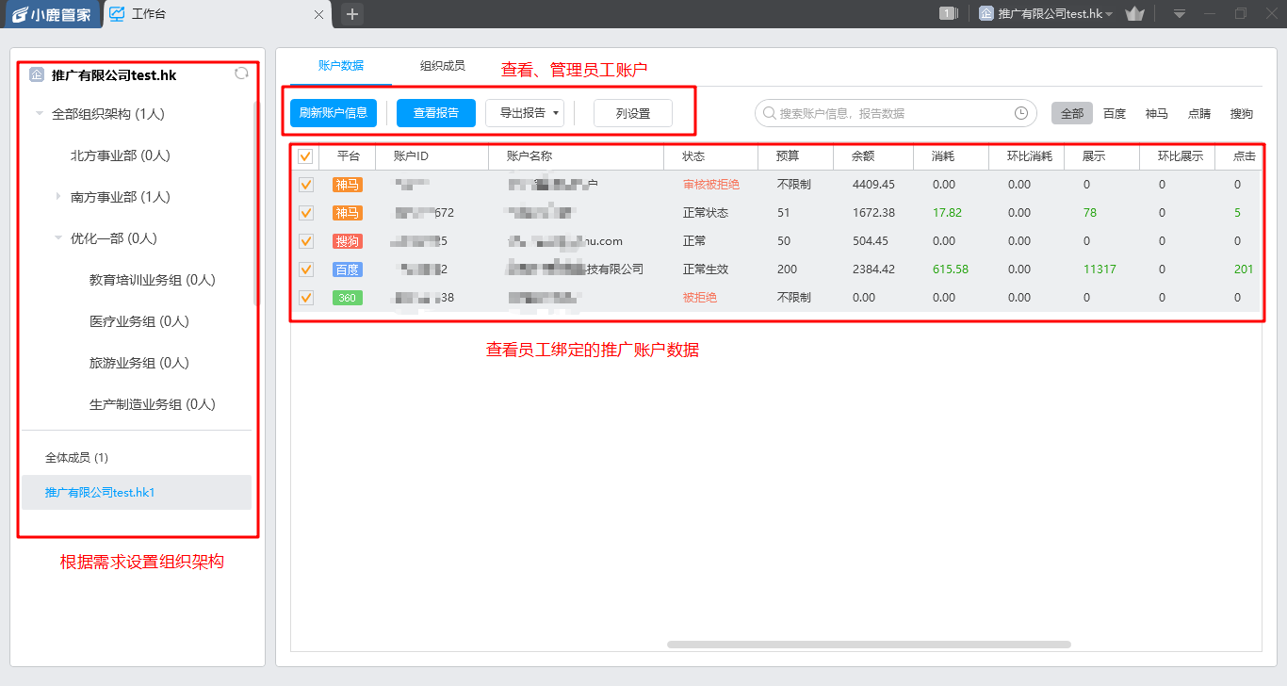Uncheck the 360 account row checkbox
The image size is (1287, 686).
pos(306,298)
